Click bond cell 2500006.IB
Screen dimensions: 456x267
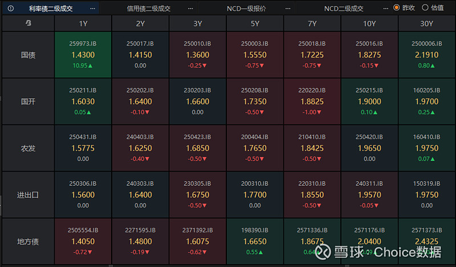pyautogui.click(x=426, y=55)
